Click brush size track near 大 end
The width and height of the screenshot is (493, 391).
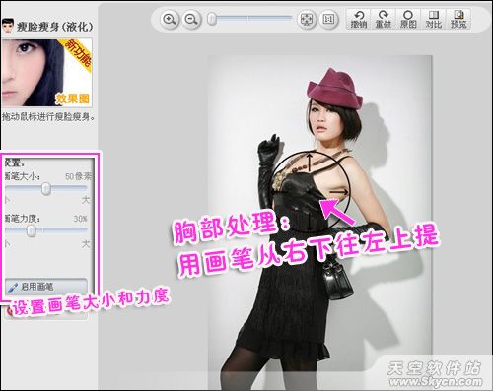pos(82,189)
